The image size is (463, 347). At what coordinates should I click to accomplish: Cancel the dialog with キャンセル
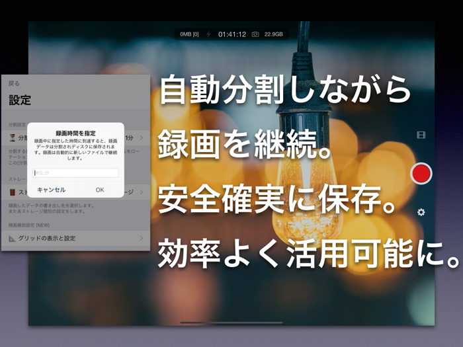click(52, 190)
